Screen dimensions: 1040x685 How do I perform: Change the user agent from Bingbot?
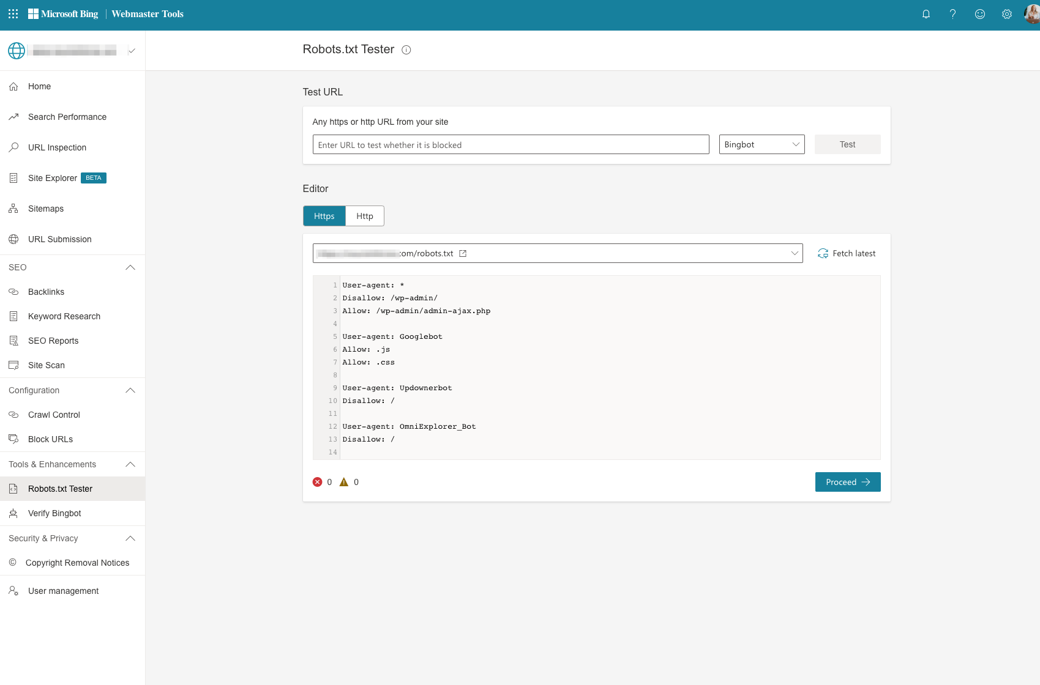coord(761,144)
